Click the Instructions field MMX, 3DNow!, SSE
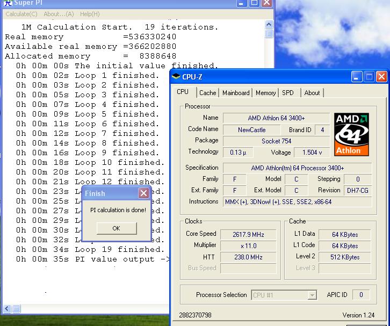Image resolution: width=390 pixels, height=326 pixels. 297,202
